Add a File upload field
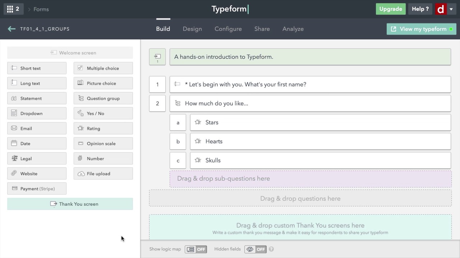Image resolution: width=460 pixels, height=258 pixels. (103, 173)
